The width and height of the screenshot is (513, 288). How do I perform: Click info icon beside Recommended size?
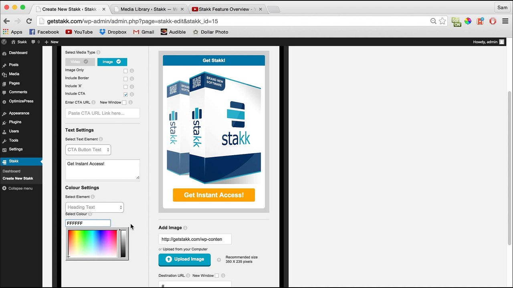(219, 260)
